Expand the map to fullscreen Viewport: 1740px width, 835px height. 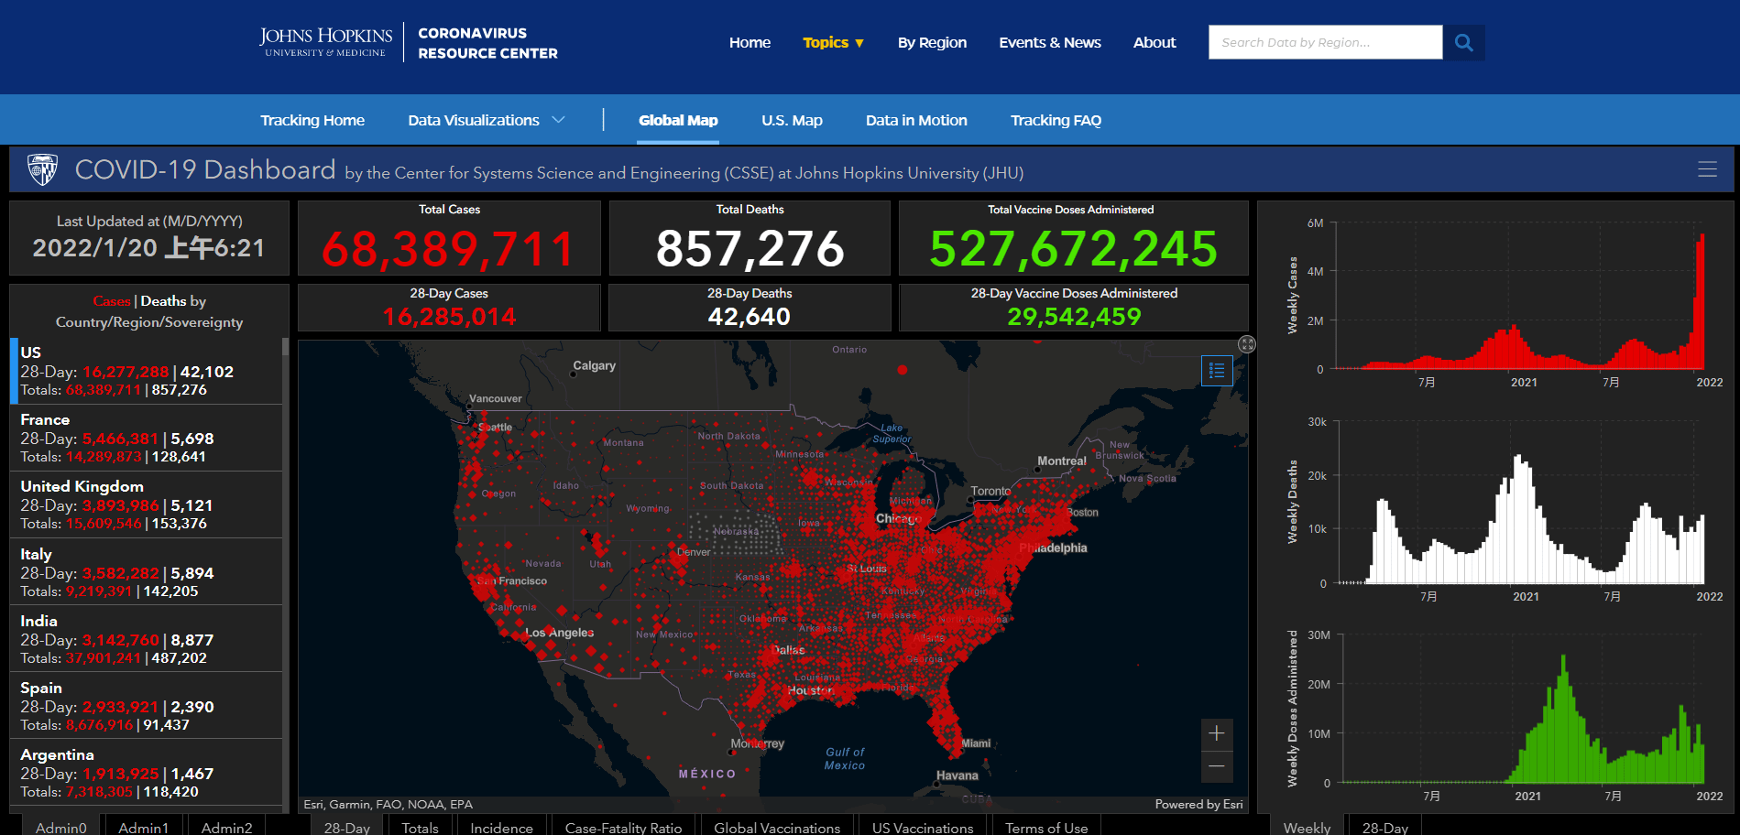[1247, 344]
